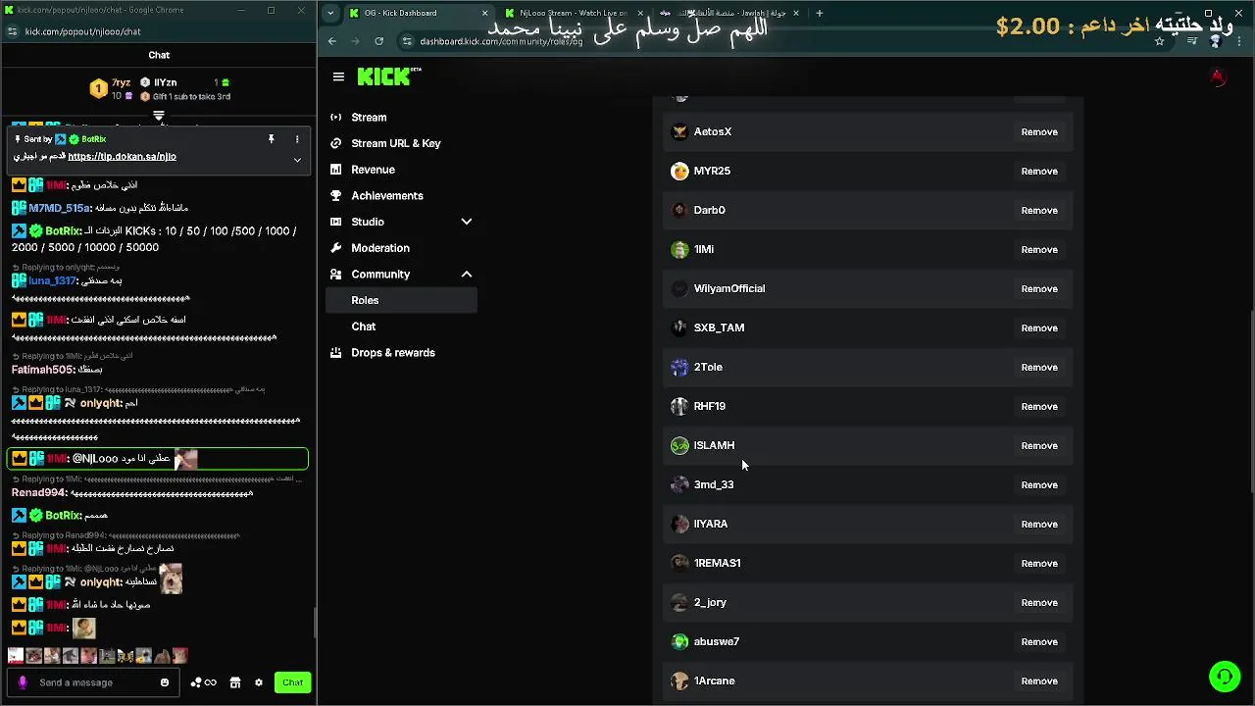Expand the Studio section chevron
The image size is (1255, 706).
tap(467, 222)
